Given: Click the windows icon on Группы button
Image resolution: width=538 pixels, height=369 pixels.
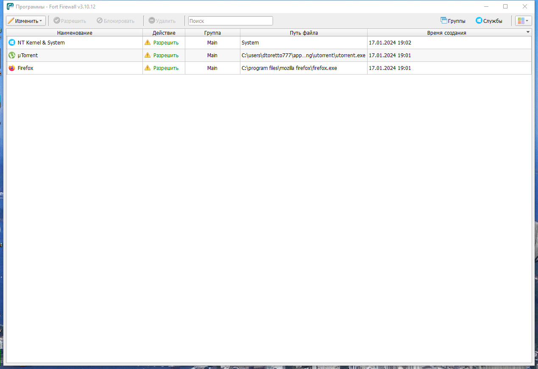Looking at the screenshot, I should 444,20.
